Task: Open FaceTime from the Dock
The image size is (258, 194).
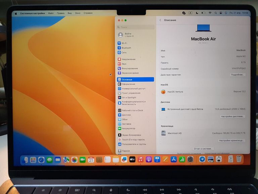Action: pos(83,160)
